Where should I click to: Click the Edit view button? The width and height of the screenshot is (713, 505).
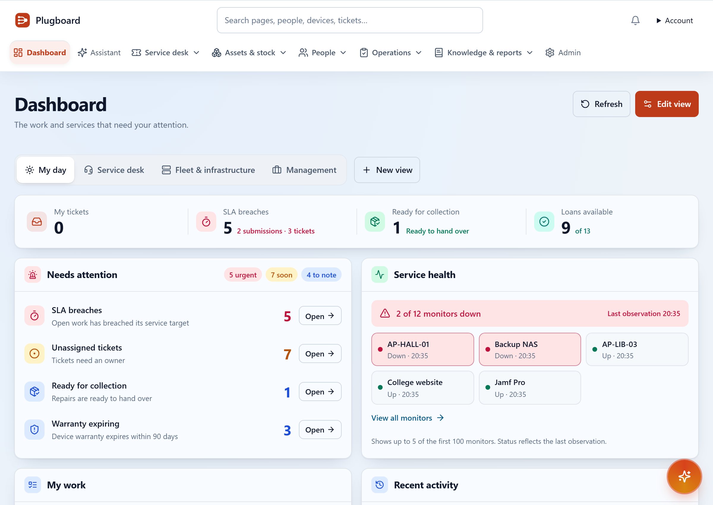pos(667,104)
